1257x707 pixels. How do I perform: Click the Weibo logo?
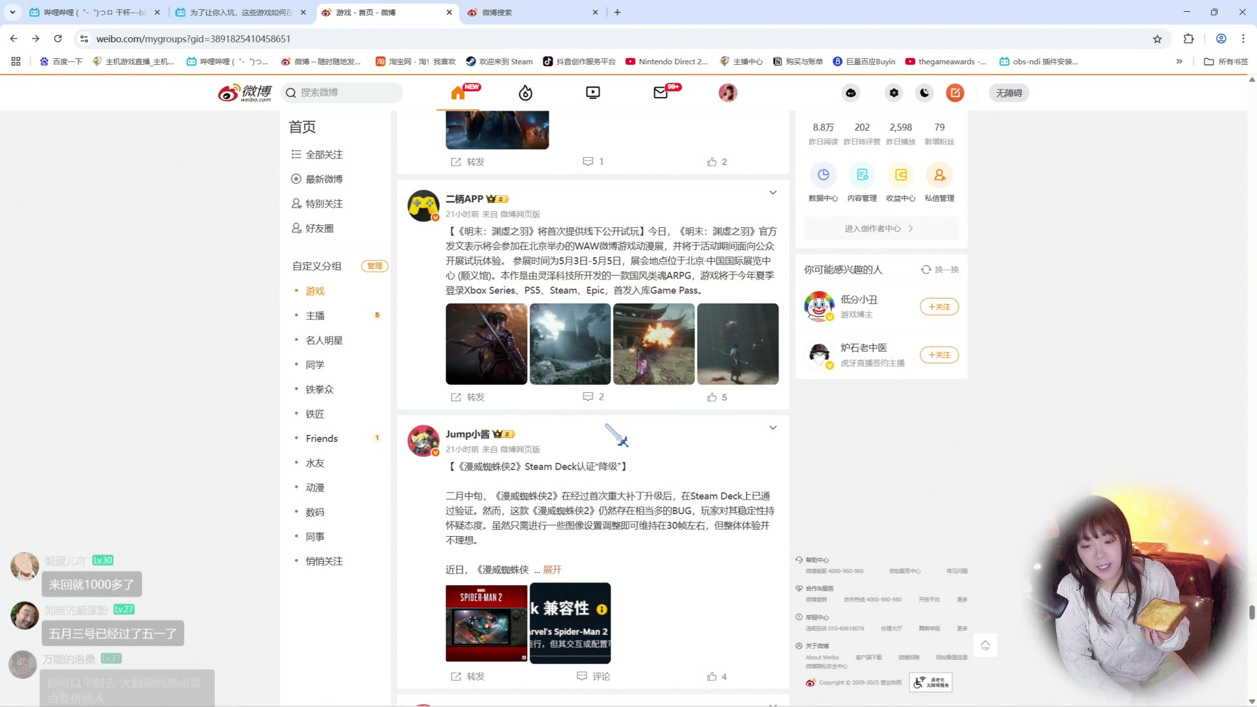[x=245, y=93]
